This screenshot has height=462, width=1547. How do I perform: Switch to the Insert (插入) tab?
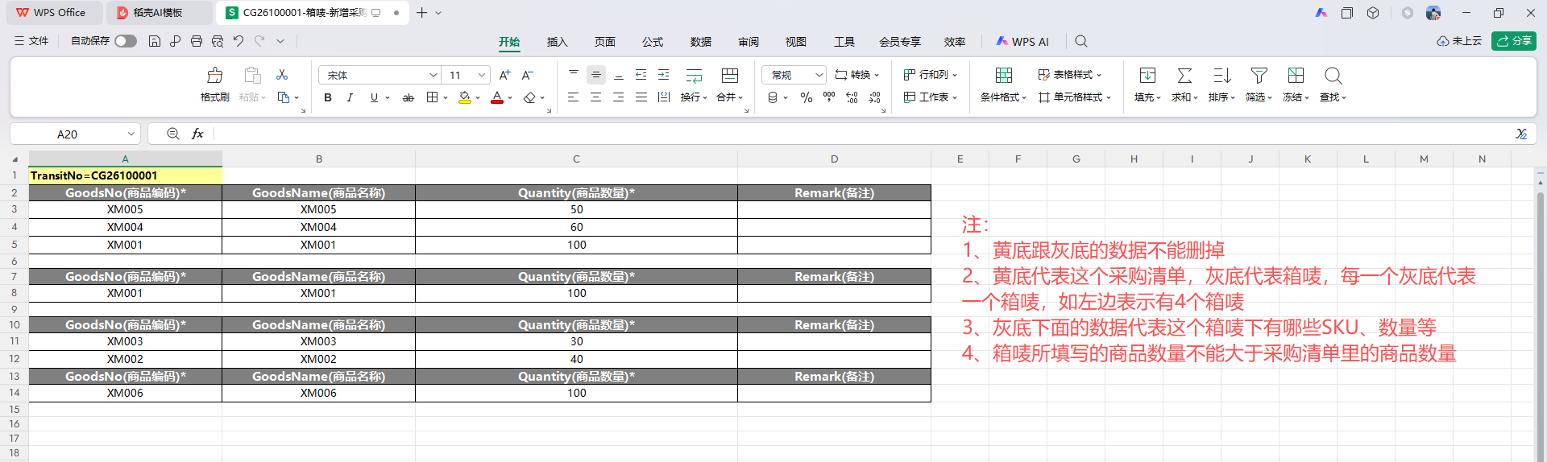558,42
